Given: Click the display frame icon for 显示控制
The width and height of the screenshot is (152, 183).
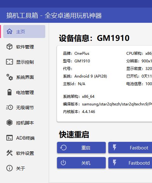Looking at the screenshot, I should point(9,62).
